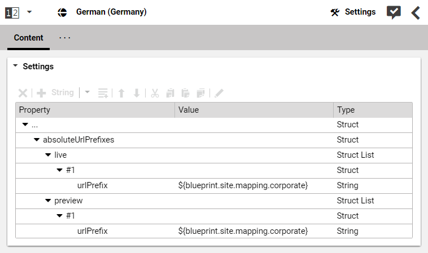Collapse the absoluteUrlPrefixes tree node

pos(37,140)
